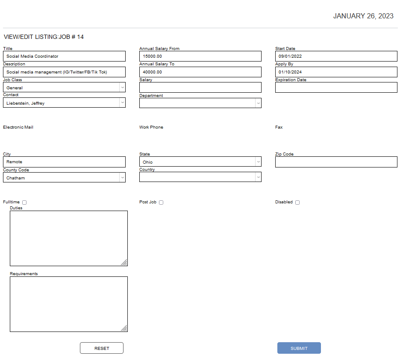The height and width of the screenshot is (361, 400).
Task: Open the State dropdown showing Ohio
Action: [x=200, y=161]
